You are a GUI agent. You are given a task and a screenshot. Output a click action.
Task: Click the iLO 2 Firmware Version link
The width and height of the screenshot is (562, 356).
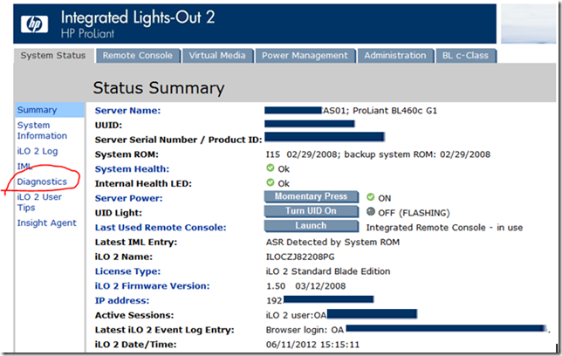[x=152, y=286]
